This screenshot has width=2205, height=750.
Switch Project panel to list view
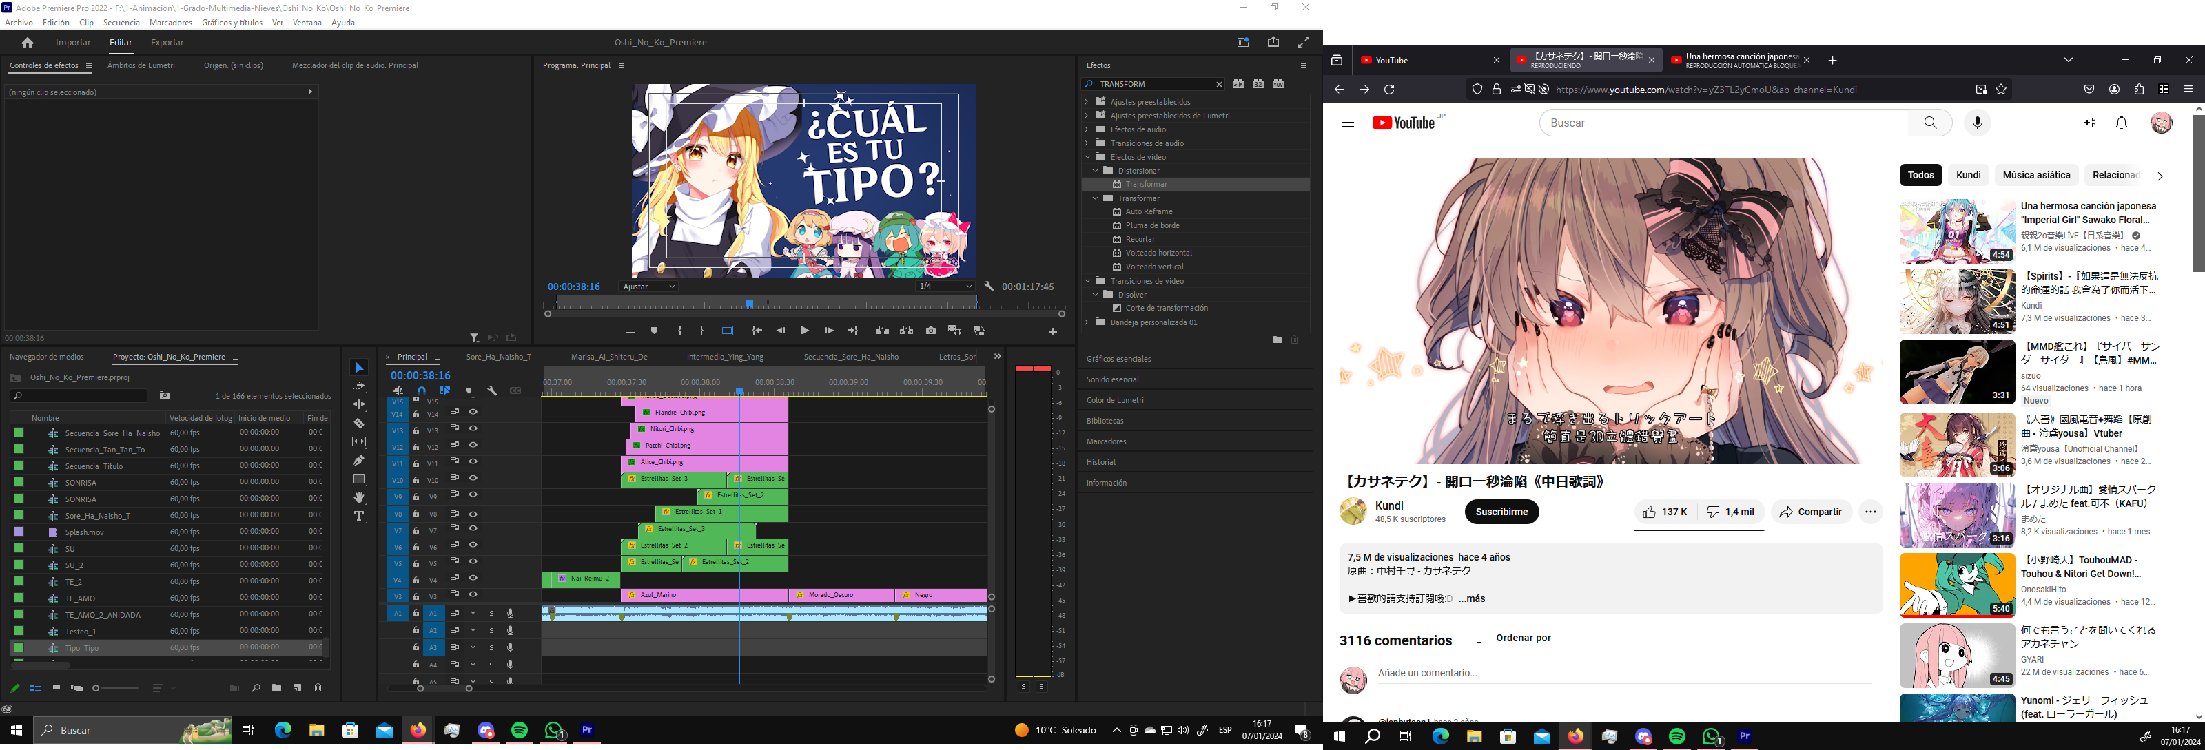coord(35,687)
